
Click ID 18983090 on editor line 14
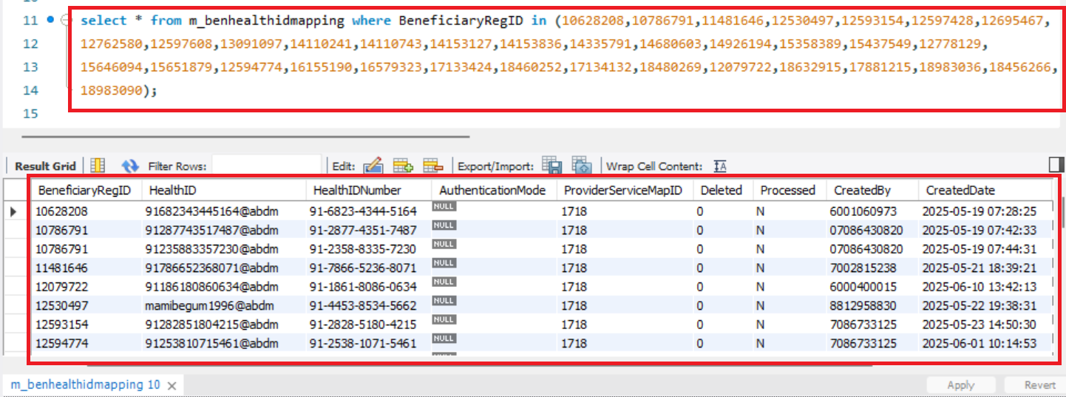(x=112, y=90)
